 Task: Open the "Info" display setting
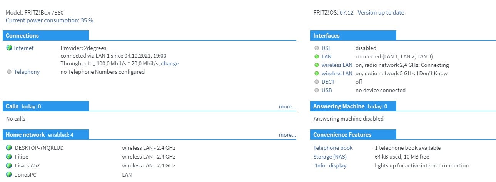(x=330, y=165)
